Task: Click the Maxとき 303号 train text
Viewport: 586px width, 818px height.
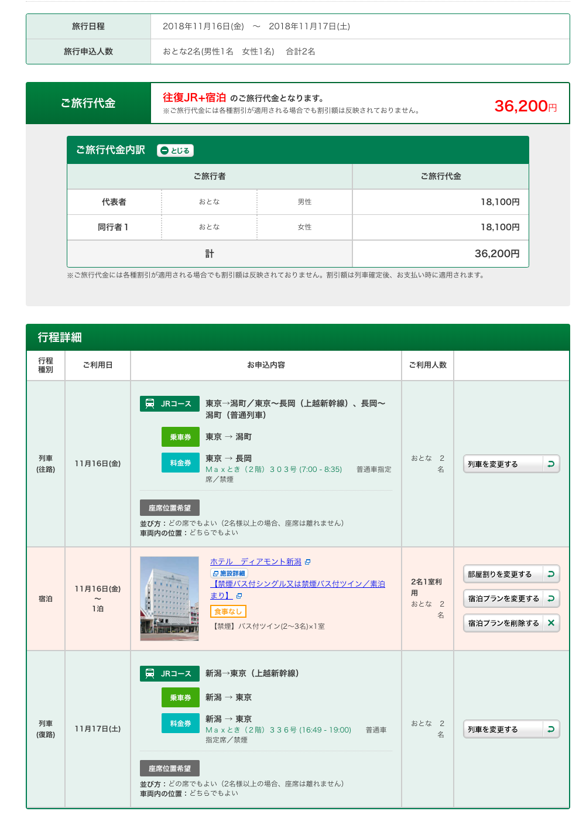Action: click(274, 469)
